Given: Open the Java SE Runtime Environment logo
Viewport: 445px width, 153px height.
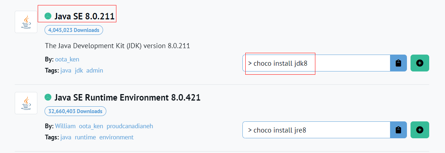Looking at the screenshot, I should click(x=26, y=103).
